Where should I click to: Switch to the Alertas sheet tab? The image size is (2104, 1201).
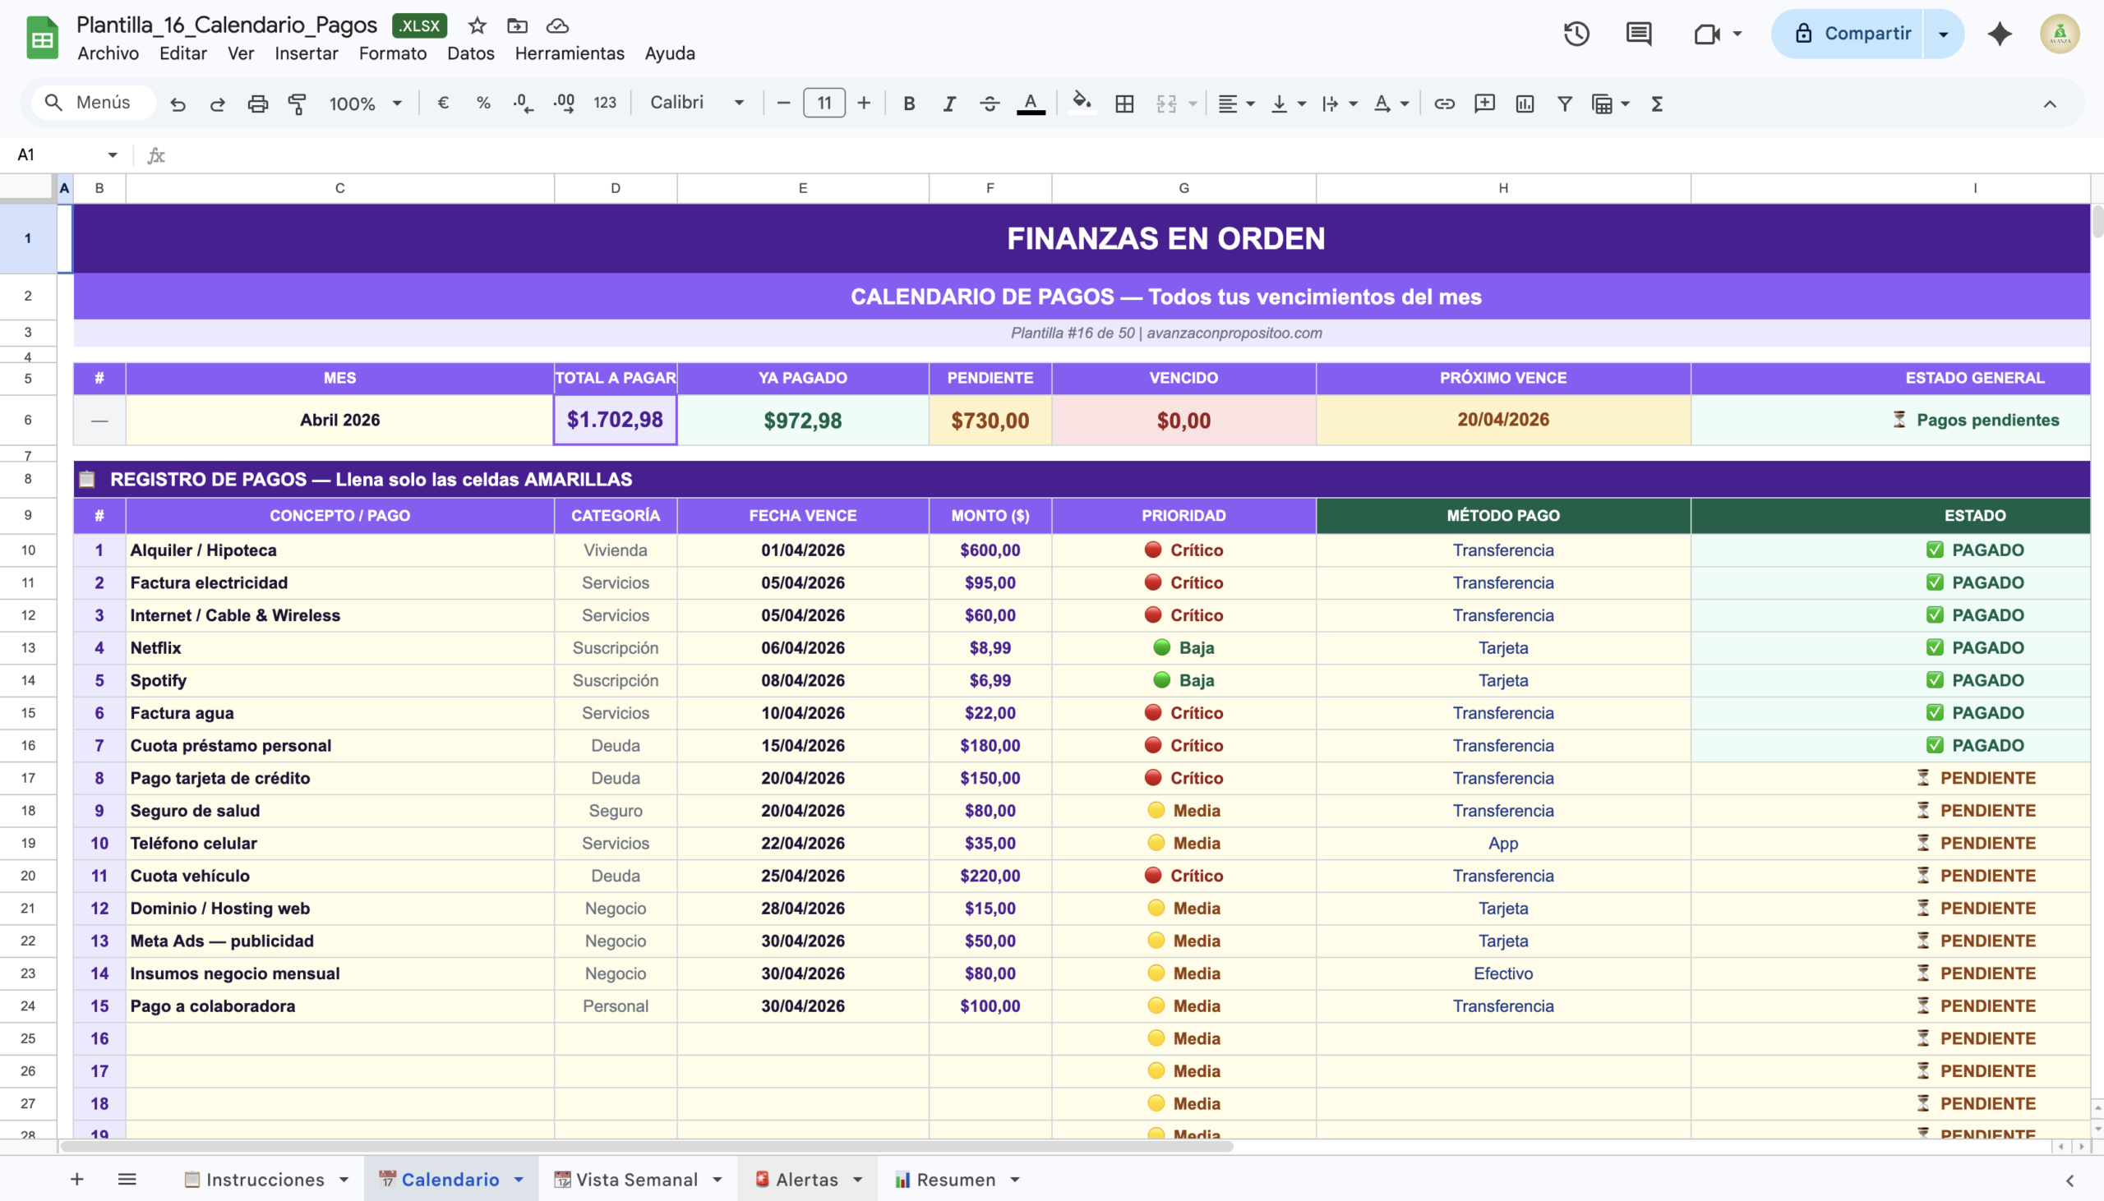point(806,1180)
